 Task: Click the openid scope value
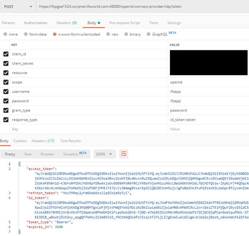pyautogui.click(x=176, y=82)
